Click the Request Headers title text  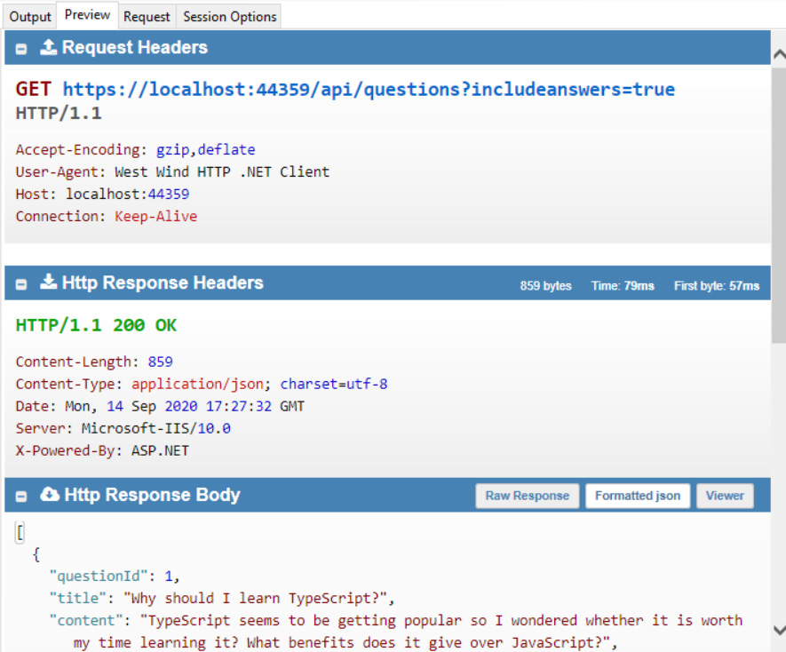[x=138, y=48]
